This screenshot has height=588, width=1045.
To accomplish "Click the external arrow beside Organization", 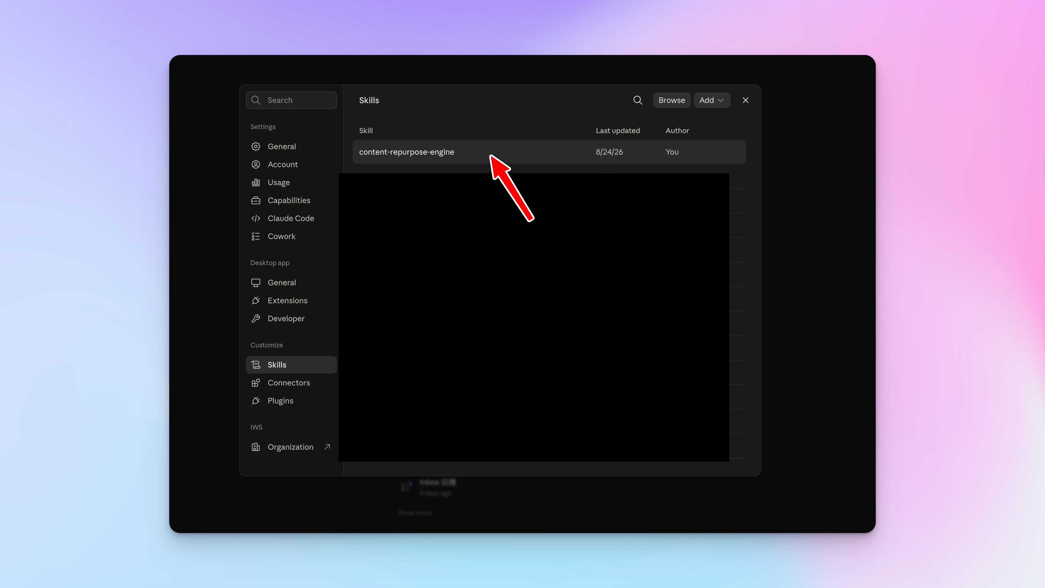I will (327, 447).
